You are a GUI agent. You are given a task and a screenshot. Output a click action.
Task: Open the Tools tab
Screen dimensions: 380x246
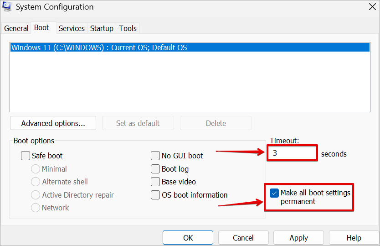(x=128, y=28)
